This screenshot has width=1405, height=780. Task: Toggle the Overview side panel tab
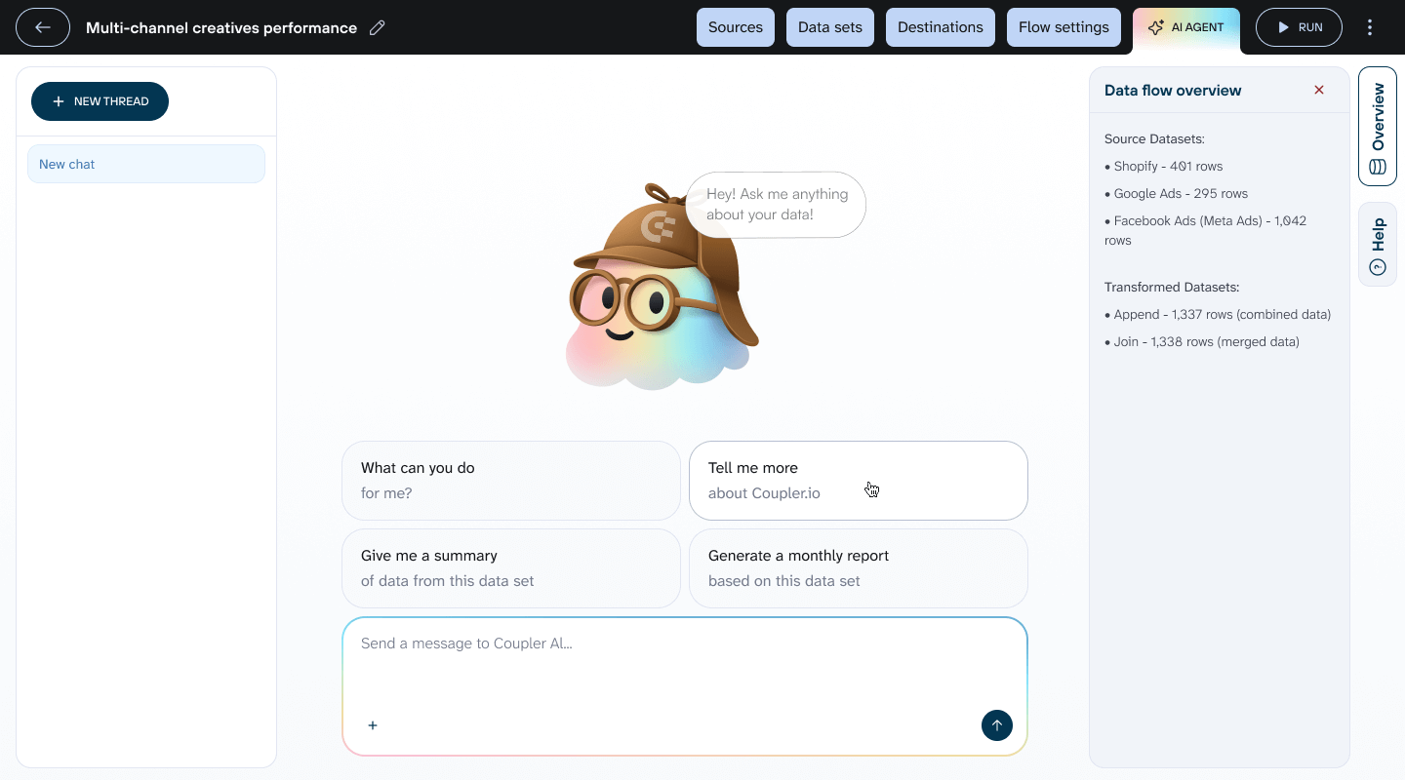(1377, 127)
